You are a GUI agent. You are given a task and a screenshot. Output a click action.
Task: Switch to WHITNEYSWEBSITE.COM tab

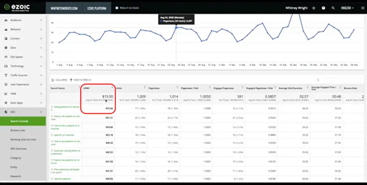[x=64, y=8]
